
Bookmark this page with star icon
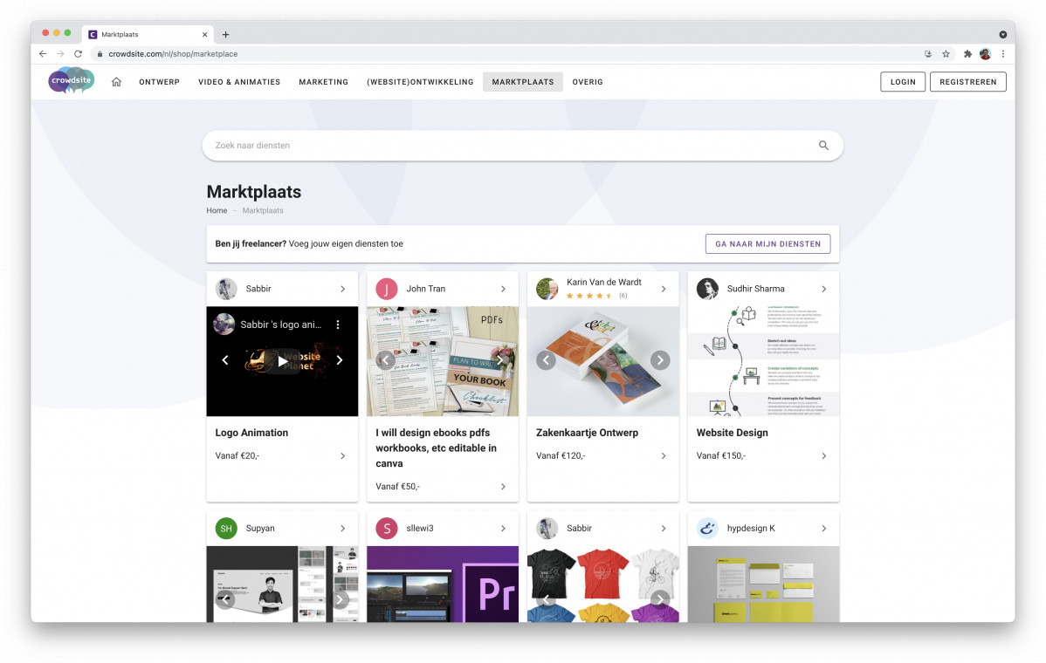946,54
